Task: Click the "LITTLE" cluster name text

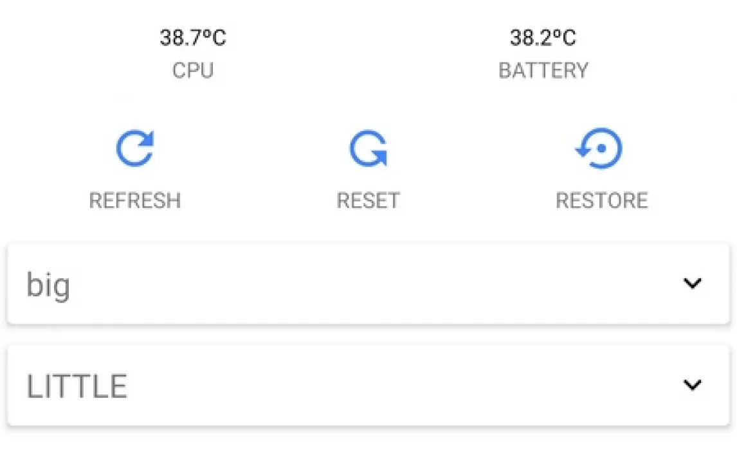Action: coord(77,386)
